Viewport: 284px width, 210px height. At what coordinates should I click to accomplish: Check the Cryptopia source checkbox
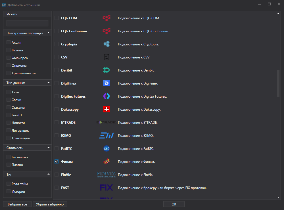coord(57,44)
